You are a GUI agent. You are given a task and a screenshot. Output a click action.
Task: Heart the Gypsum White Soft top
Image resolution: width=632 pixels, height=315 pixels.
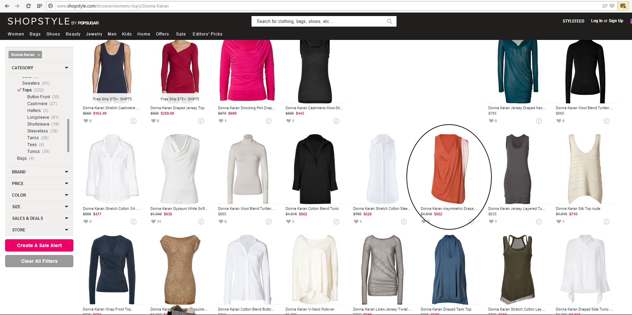tap(153, 221)
